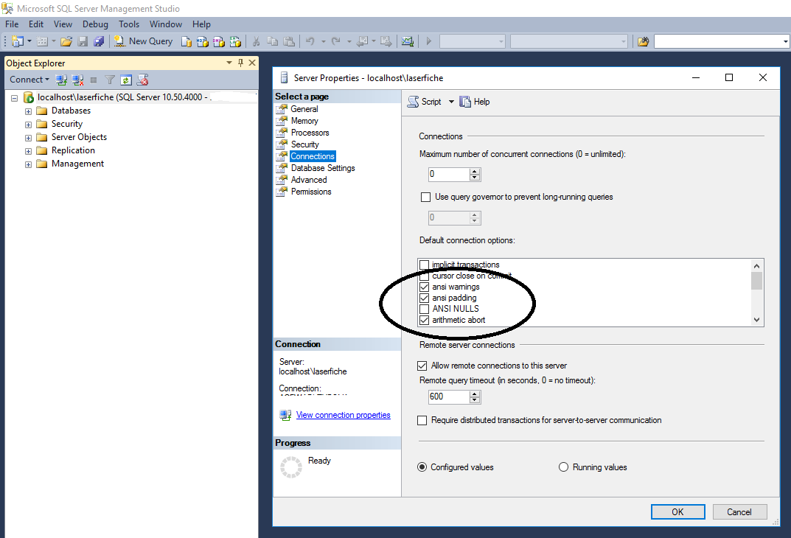
Task: Open the Connect dropdown in Object Explorer
Action: tap(29, 80)
